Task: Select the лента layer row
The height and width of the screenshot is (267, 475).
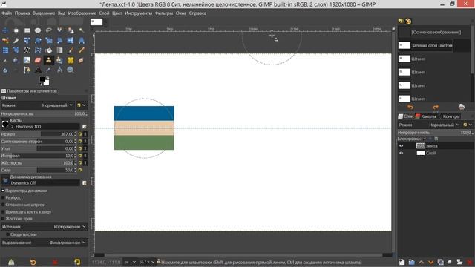Action: pos(436,146)
